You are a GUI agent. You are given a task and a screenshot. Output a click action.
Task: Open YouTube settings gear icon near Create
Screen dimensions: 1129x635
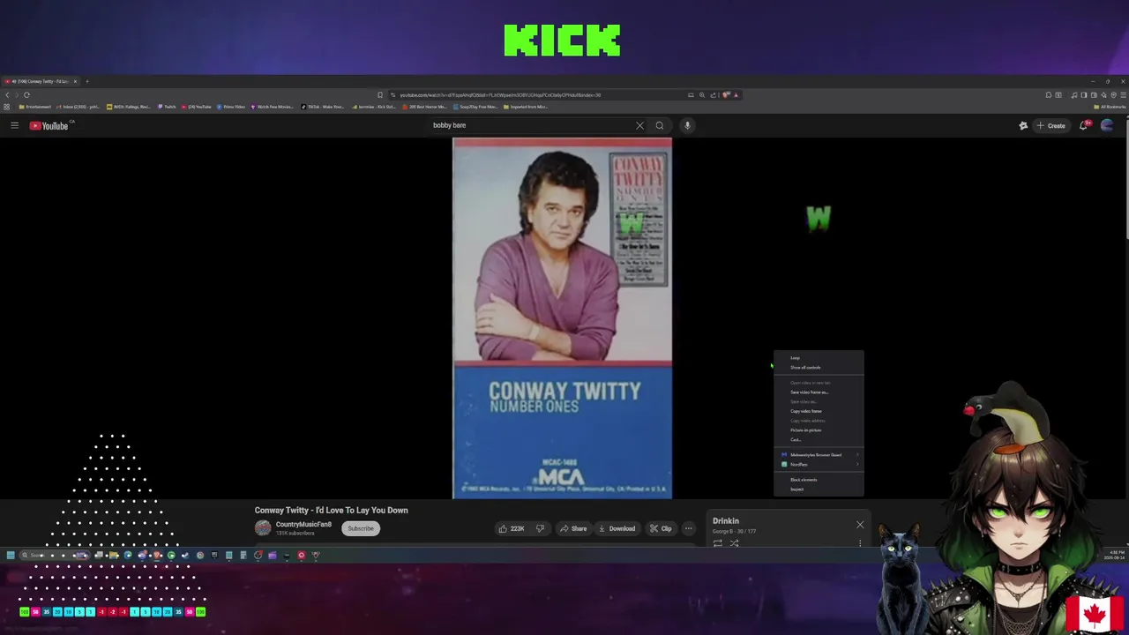click(x=1023, y=125)
